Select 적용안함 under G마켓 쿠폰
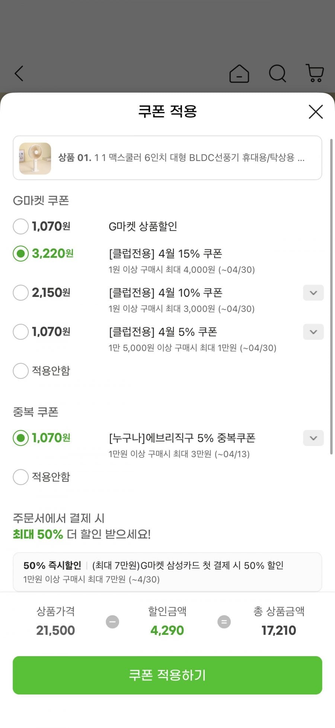Image resolution: width=335 pixels, height=728 pixels. point(21,371)
